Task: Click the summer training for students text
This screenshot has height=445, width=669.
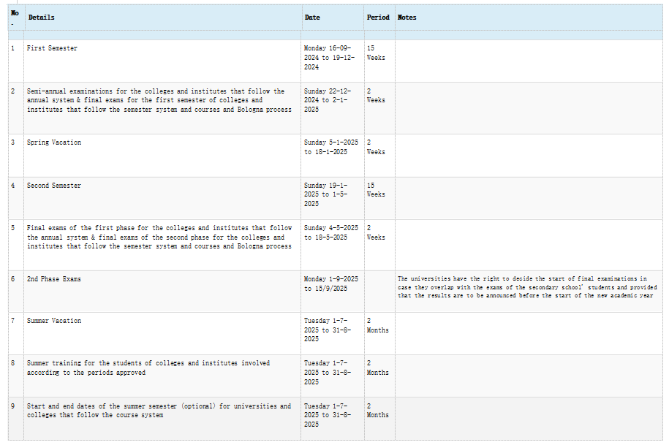Action: pyautogui.click(x=148, y=368)
